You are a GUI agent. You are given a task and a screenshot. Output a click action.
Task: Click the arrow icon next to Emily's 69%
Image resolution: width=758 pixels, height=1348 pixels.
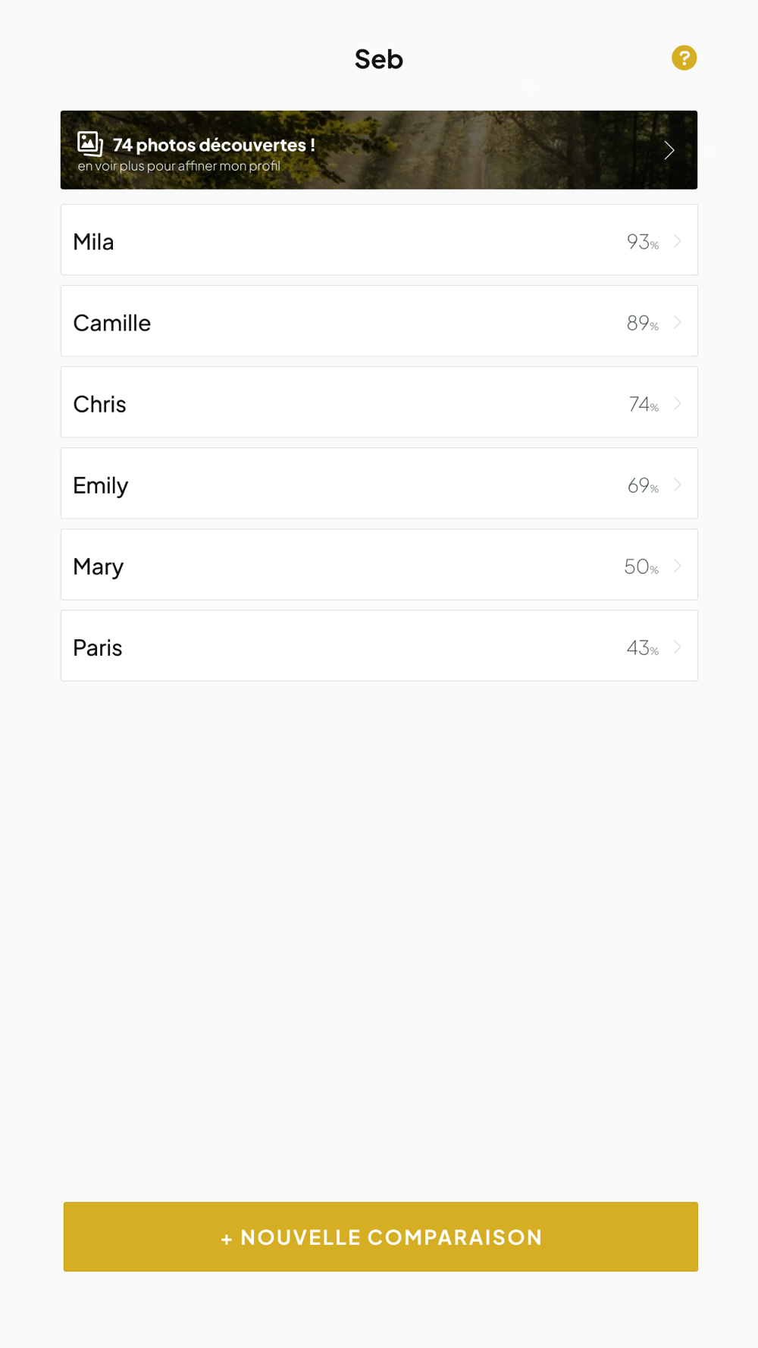click(678, 484)
